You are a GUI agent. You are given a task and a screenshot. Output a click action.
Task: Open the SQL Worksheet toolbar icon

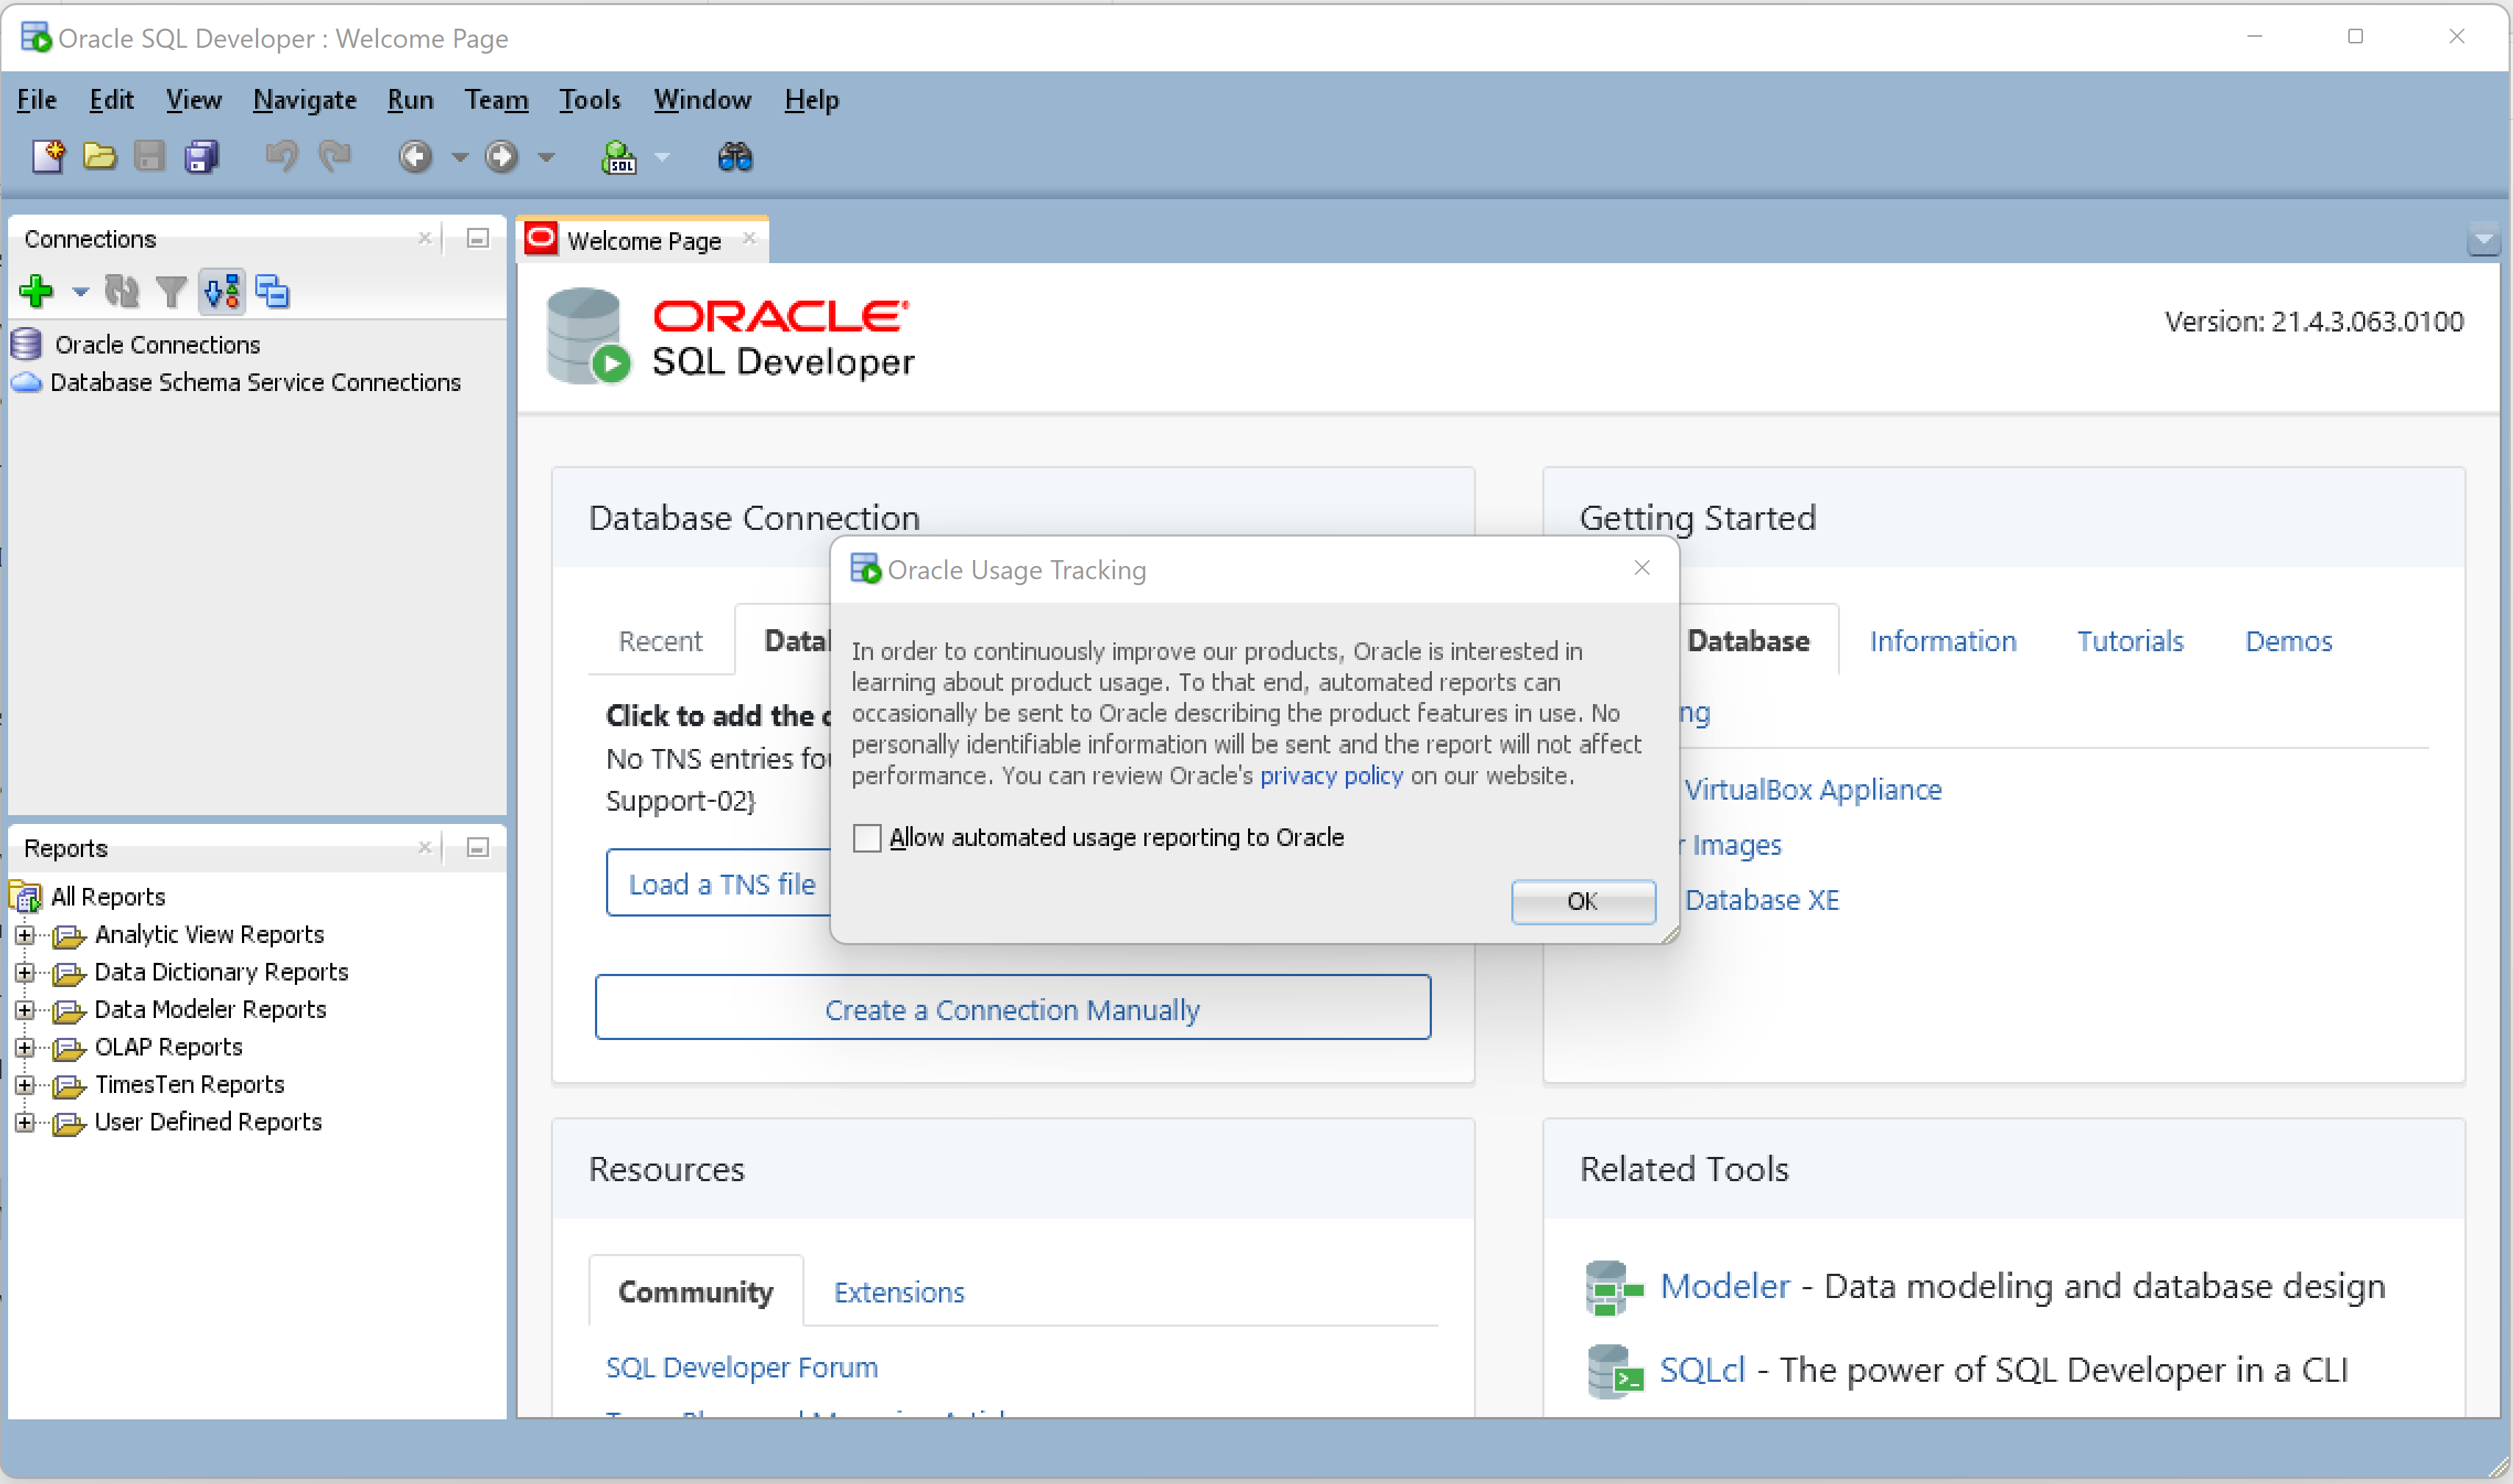pyautogui.click(x=619, y=157)
